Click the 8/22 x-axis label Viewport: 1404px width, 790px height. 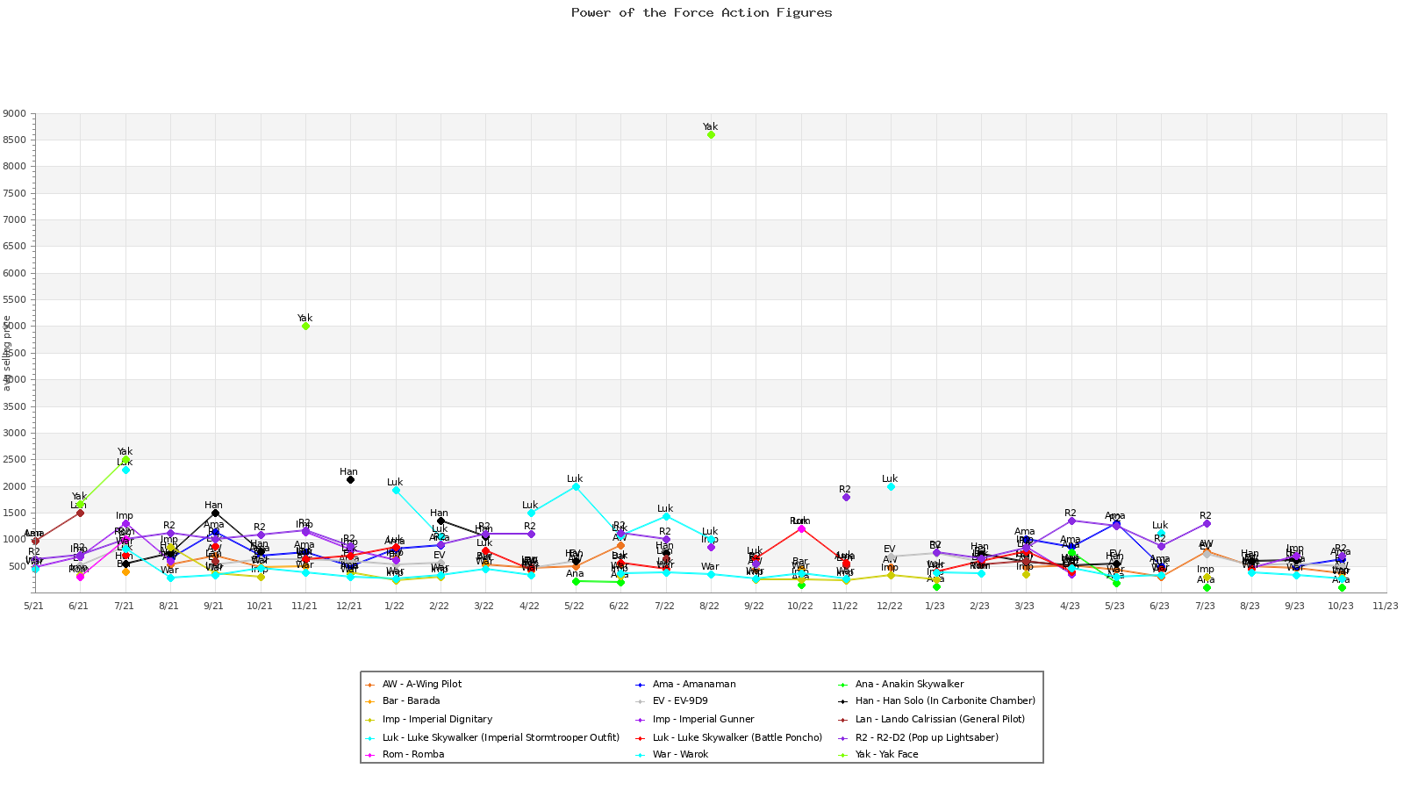point(710,606)
